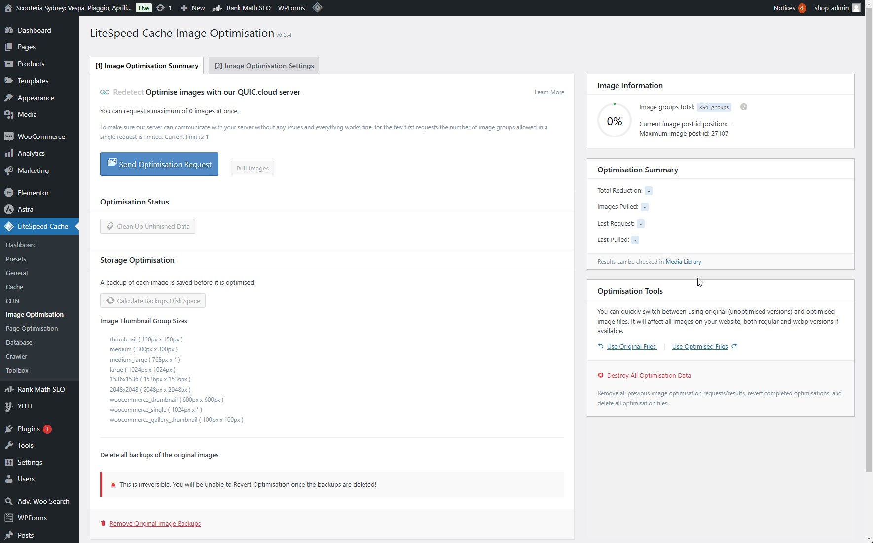Click the Adv. Woo Search magnifier icon
The height and width of the screenshot is (543, 873).
(9, 501)
